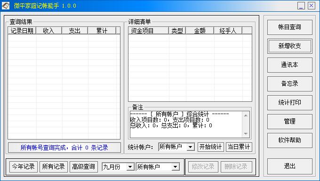The height and width of the screenshot is (181, 320).
Task: Sort by the 记录日期 column header
Action: (x=22, y=31)
